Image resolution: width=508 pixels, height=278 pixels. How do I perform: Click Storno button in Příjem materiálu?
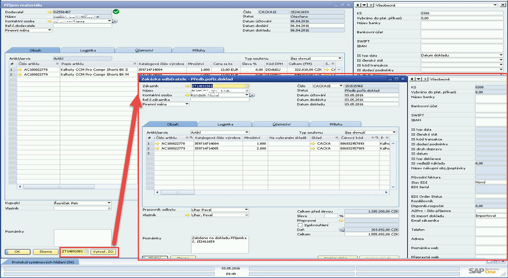click(45, 252)
